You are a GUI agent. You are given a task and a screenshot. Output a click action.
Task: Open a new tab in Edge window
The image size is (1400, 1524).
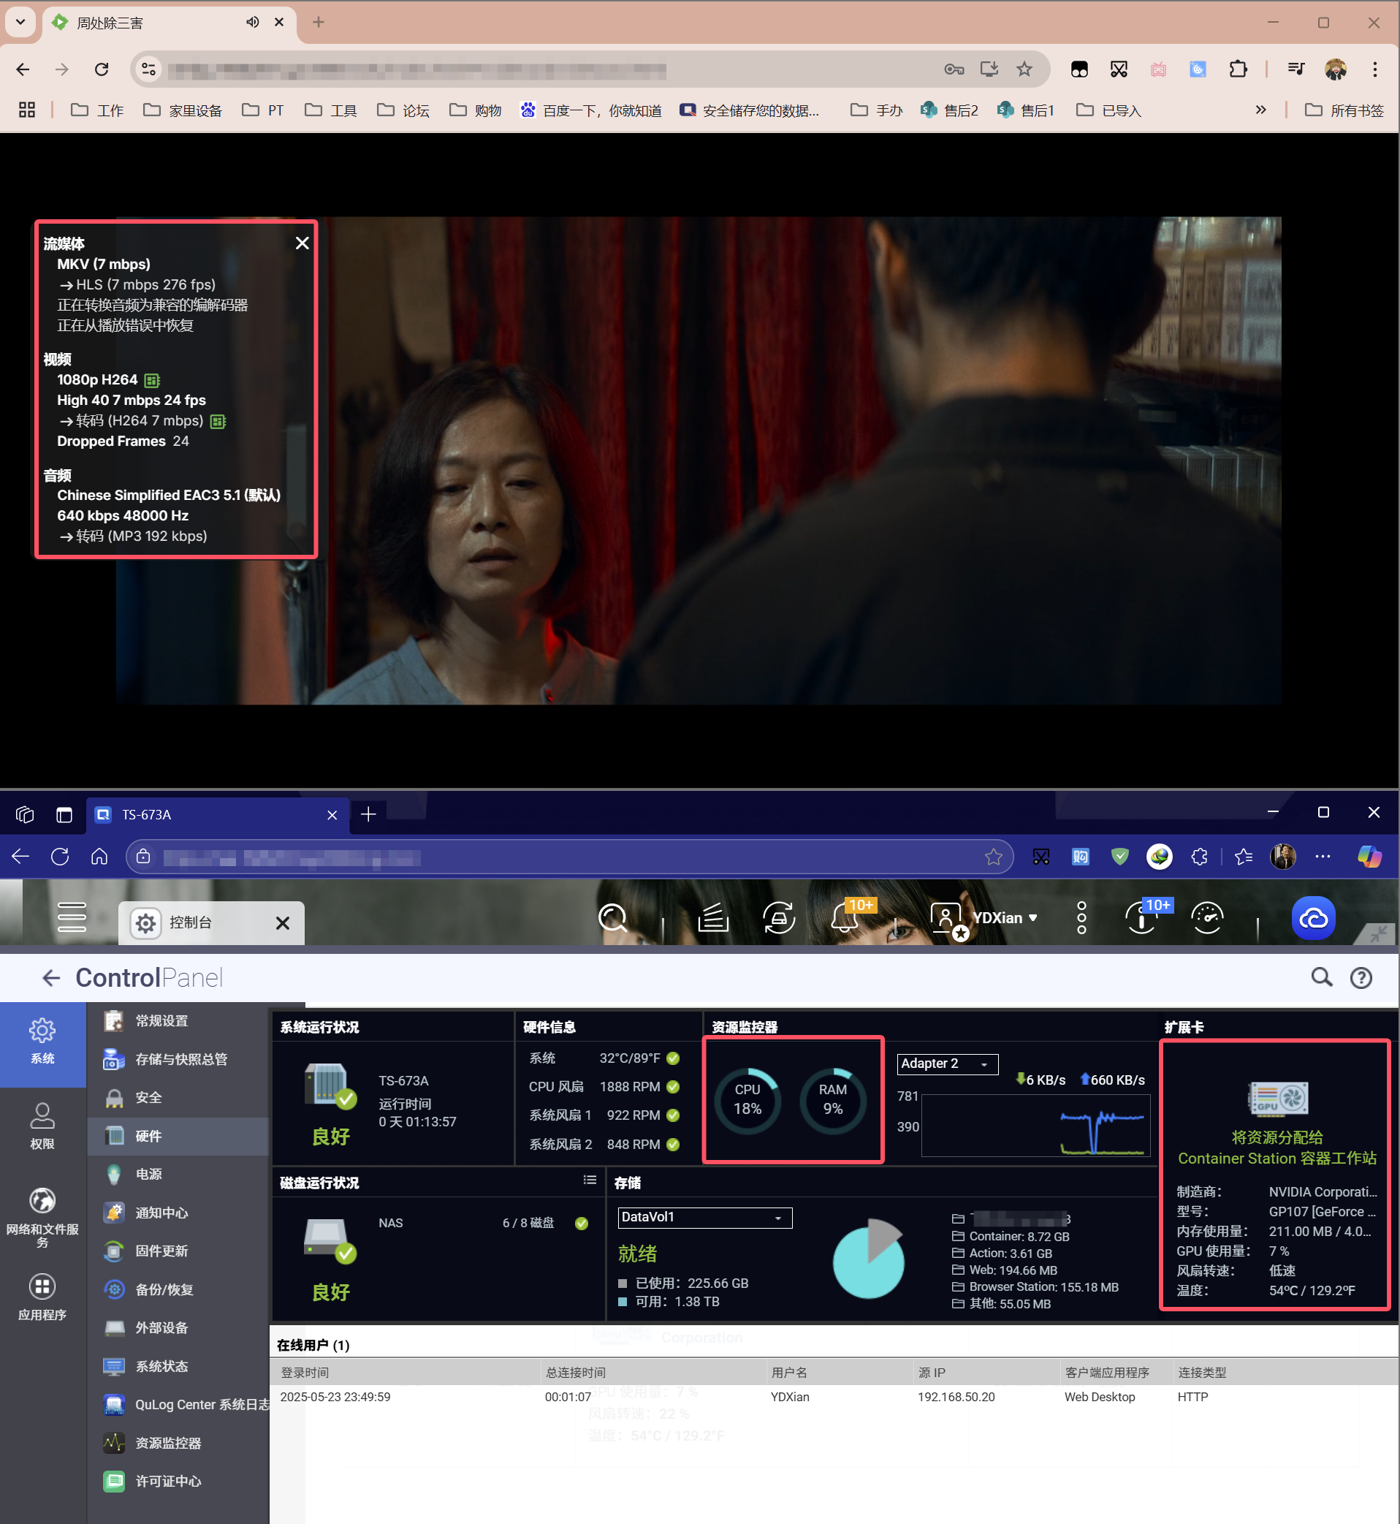pyautogui.click(x=368, y=814)
